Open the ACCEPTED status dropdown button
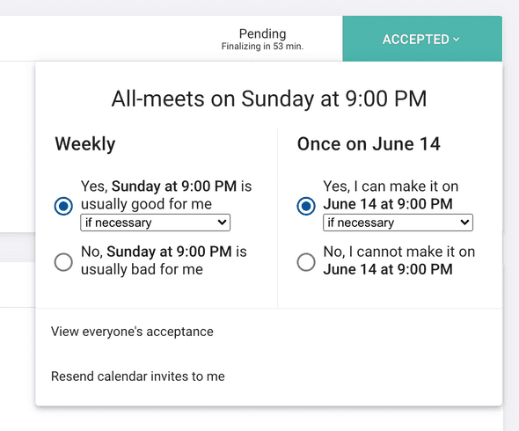 pyautogui.click(x=422, y=39)
